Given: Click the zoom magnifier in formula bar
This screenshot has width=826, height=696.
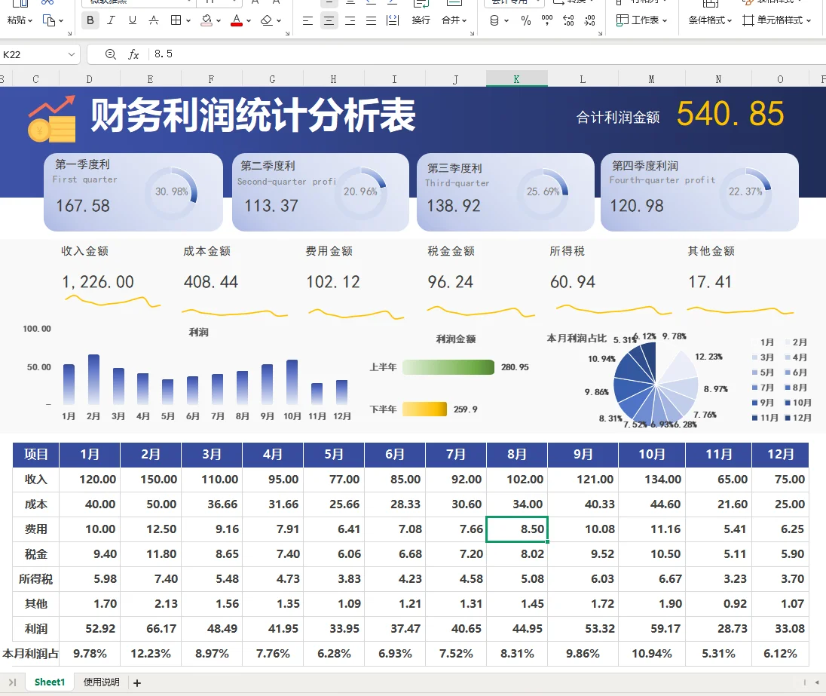Looking at the screenshot, I should point(110,54).
